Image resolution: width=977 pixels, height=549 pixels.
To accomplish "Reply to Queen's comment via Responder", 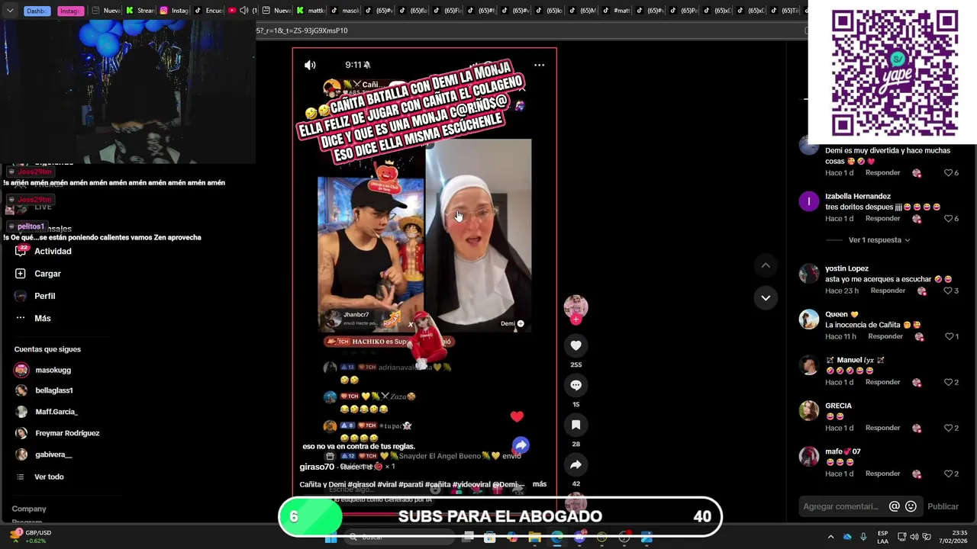I will click(x=885, y=336).
